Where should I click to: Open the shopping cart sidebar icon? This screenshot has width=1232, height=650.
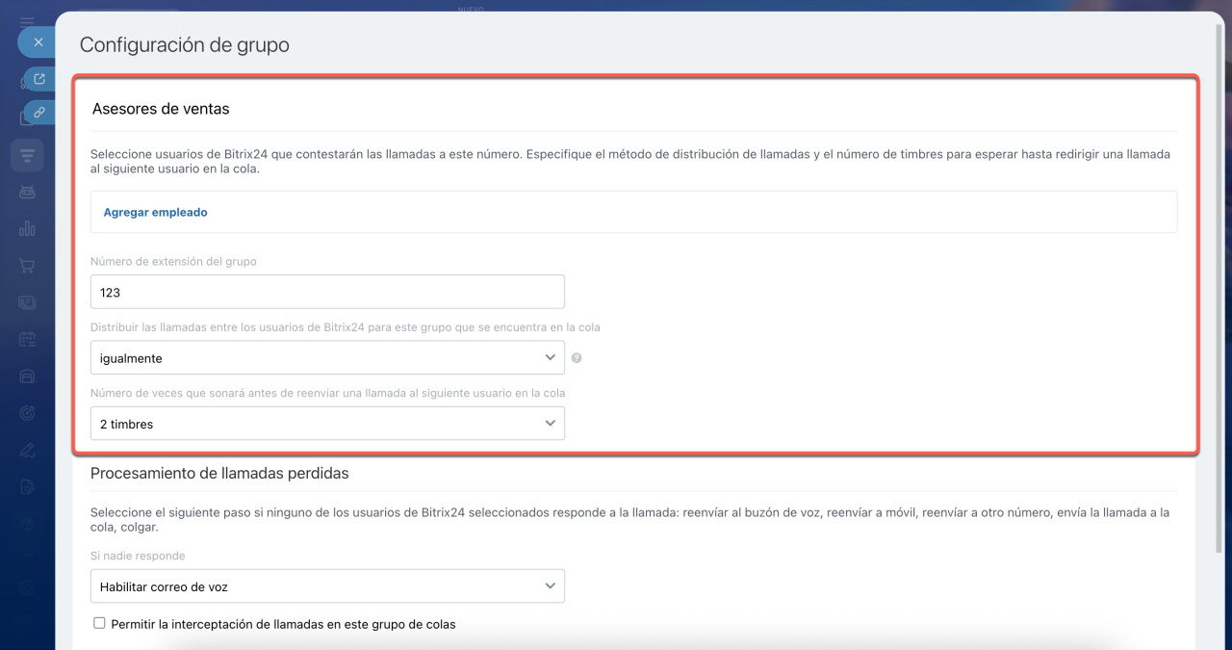pos(27,266)
